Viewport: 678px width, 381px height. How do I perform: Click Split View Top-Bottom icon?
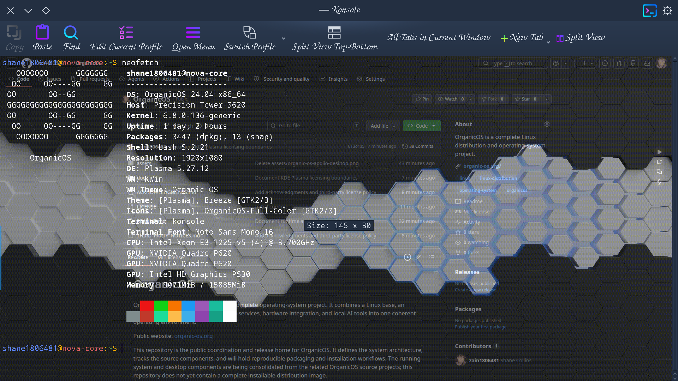click(x=334, y=32)
